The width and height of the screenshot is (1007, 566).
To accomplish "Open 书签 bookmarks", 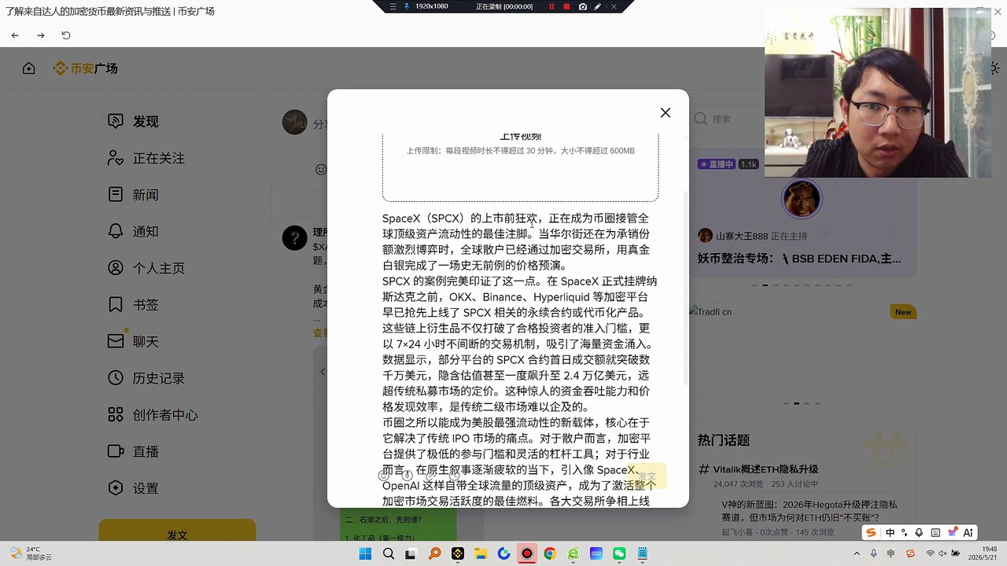I will [177, 304].
